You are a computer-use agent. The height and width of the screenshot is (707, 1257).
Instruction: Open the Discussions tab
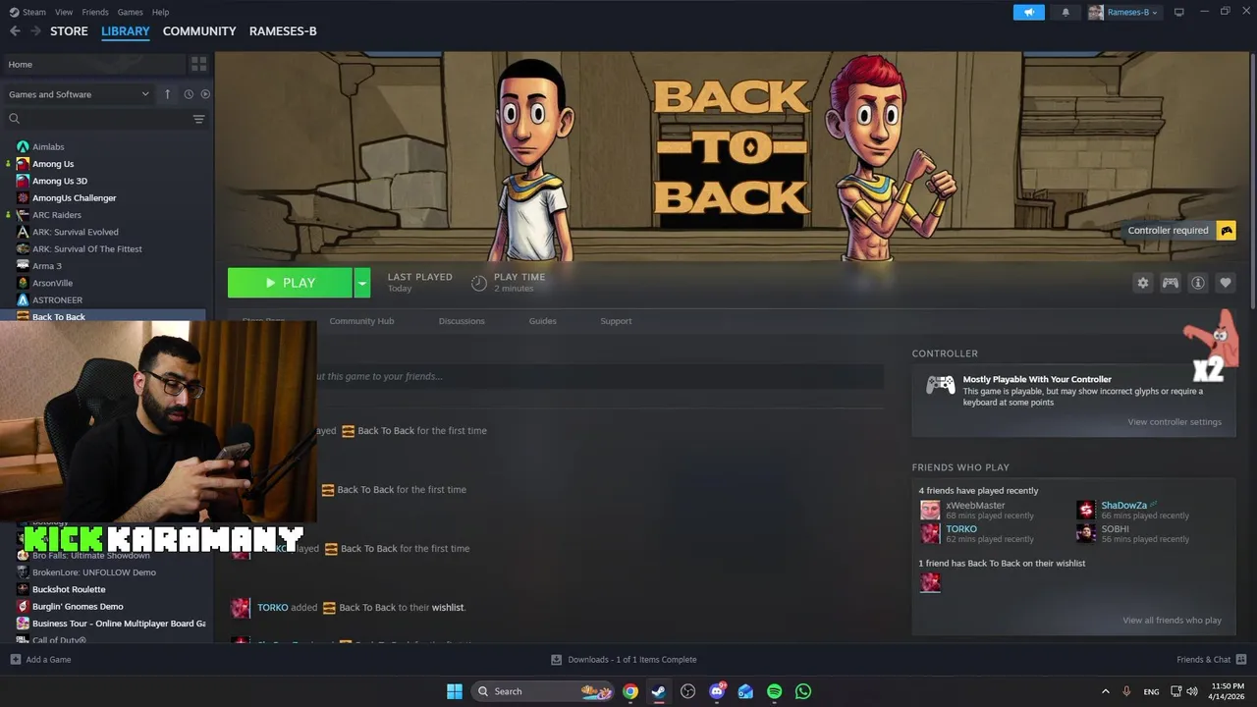(462, 321)
